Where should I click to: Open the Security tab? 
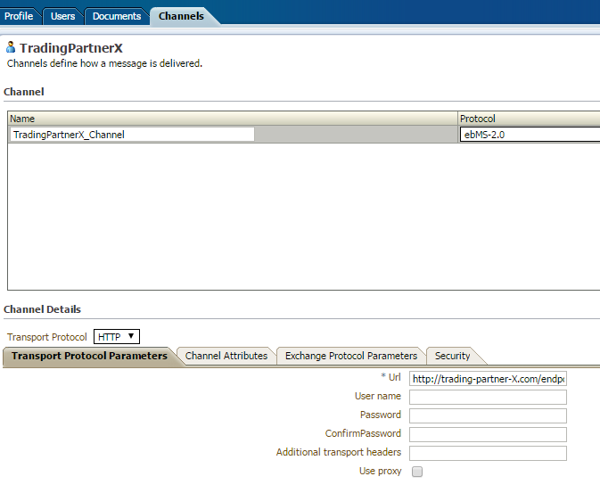pos(452,356)
